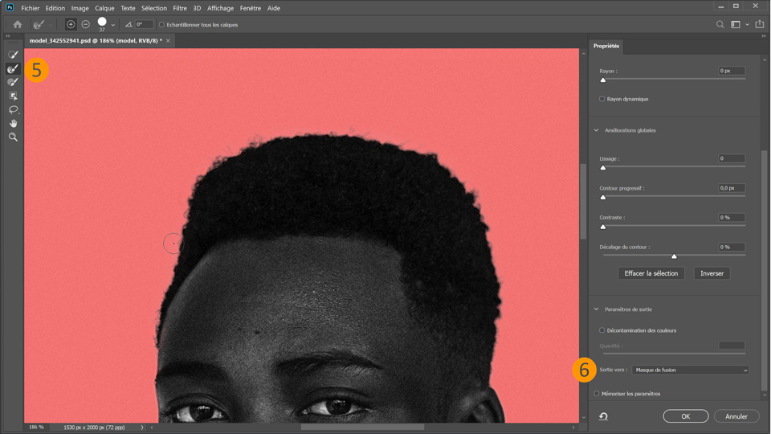
Task: Click the Annuler button
Action: (x=736, y=416)
